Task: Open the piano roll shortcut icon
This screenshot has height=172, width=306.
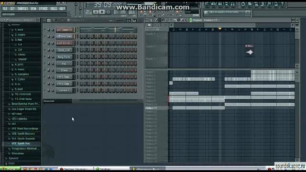Action: [x=220, y=4]
